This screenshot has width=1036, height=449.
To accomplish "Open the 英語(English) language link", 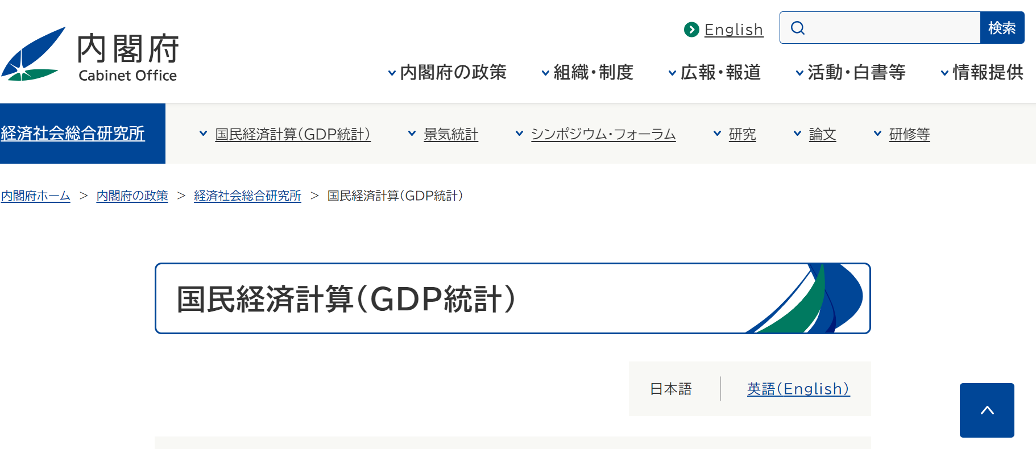I will [798, 389].
